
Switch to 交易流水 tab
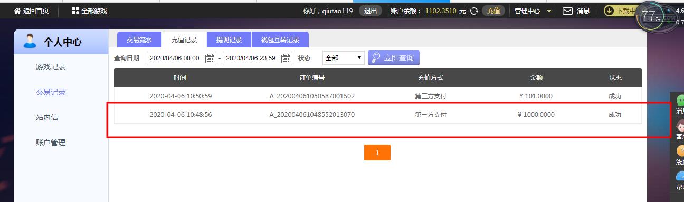pyautogui.click(x=139, y=40)
